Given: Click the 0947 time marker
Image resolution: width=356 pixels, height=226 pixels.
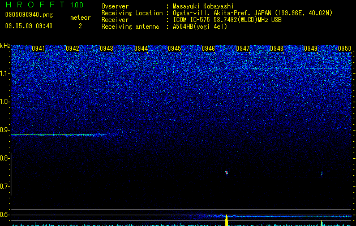Looking at the screenshot, I should tap(243, 49).
